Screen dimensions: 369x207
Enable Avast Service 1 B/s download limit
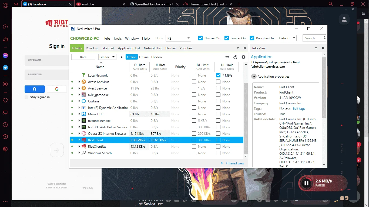(x=194, y=88)
